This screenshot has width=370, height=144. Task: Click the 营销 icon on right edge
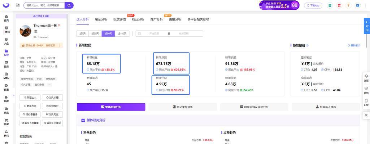(x=366, y=90)
